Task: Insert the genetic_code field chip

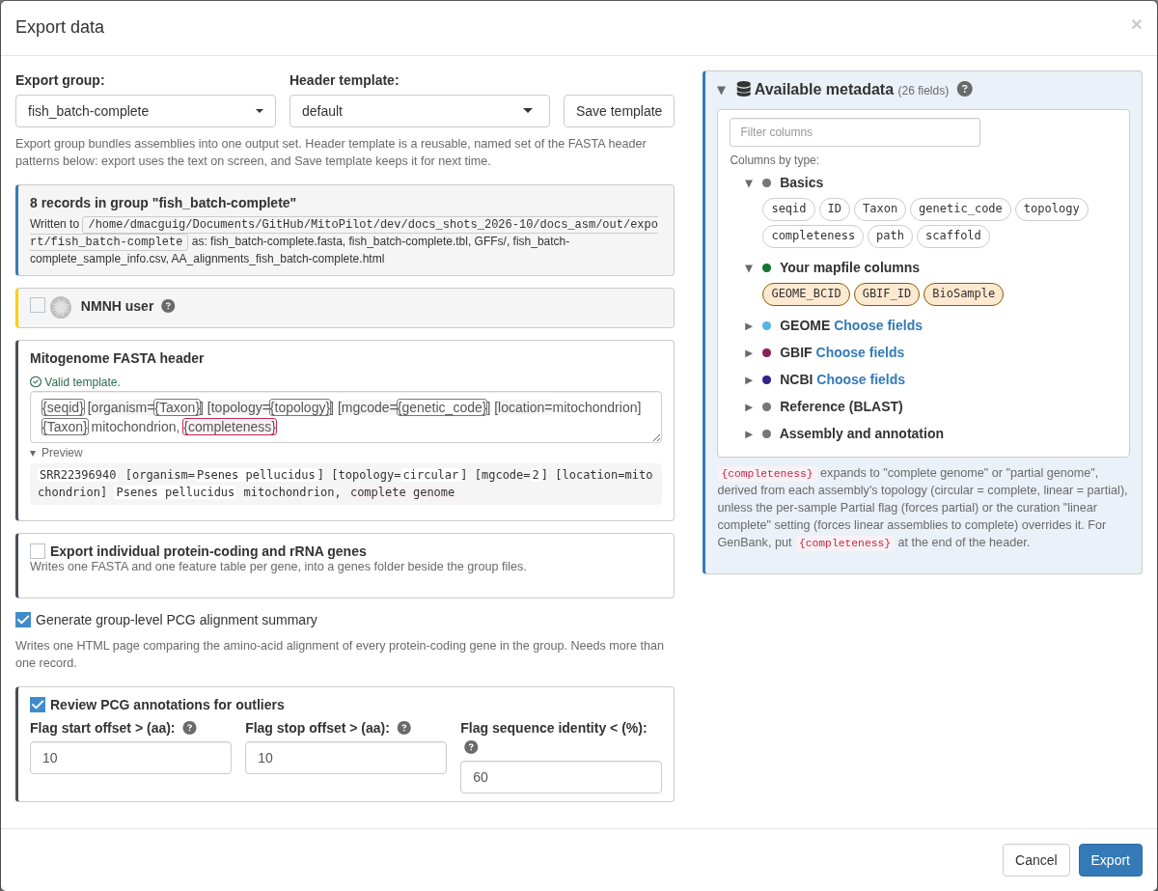Action: tap(960, 209)
